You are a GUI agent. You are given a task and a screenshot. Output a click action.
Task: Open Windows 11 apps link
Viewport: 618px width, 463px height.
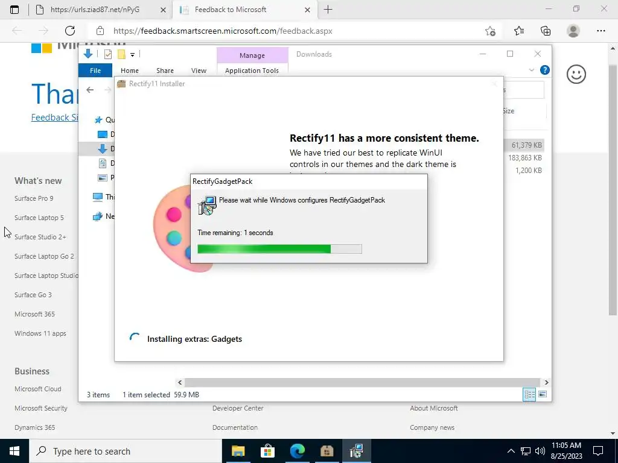point(40,333)
